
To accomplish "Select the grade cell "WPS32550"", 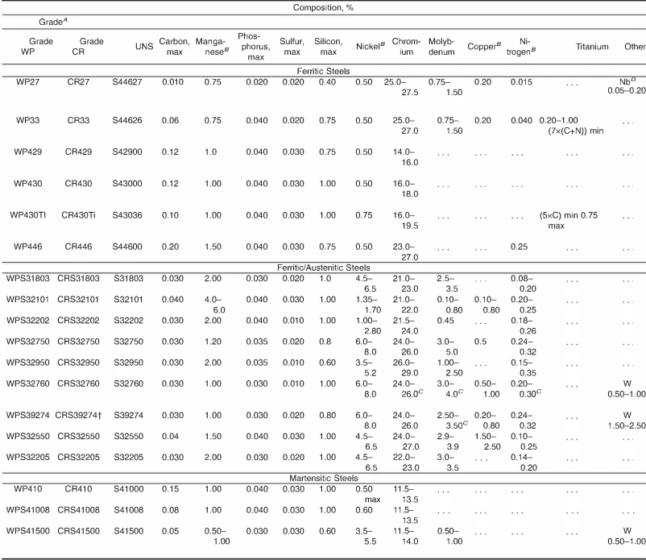I will coord(27,436).
